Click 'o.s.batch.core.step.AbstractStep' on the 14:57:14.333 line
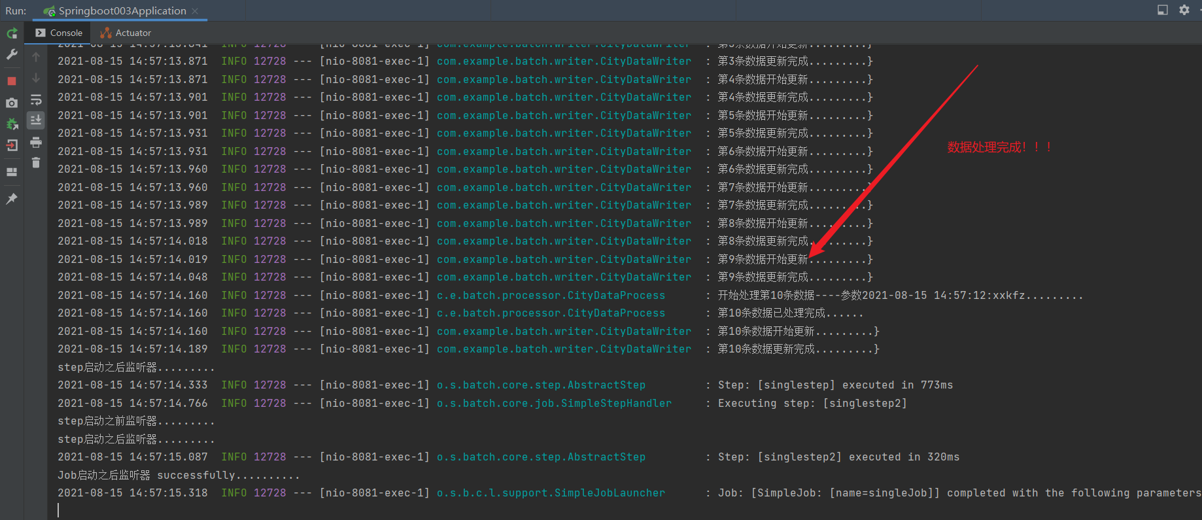The height and width of the screenshot is (520, 1202). [541, 385]
